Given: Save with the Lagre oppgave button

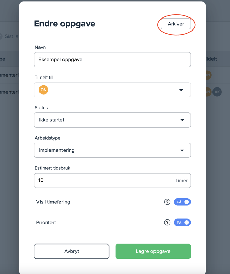Looking at the screenshot, I should tap(153, 251).
